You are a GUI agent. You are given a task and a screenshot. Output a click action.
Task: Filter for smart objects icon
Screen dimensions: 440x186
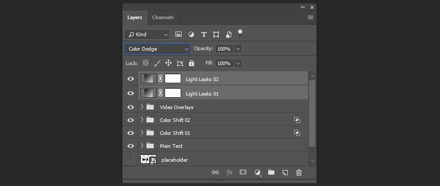(229, 35)
